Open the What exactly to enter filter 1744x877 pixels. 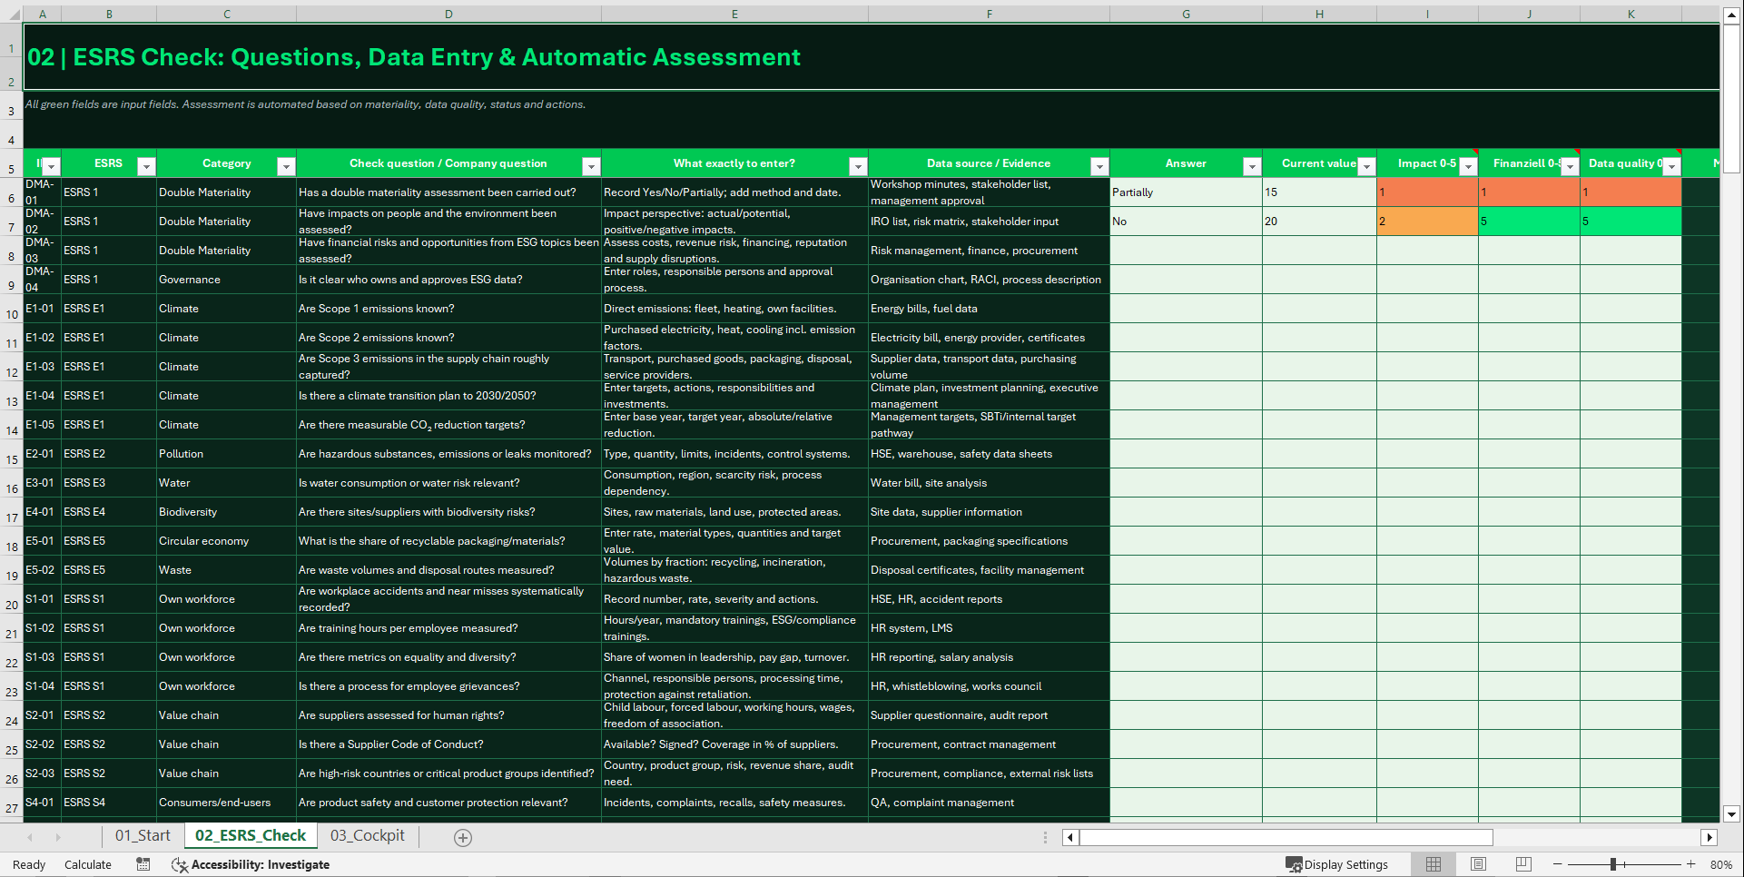coord(858,166)
